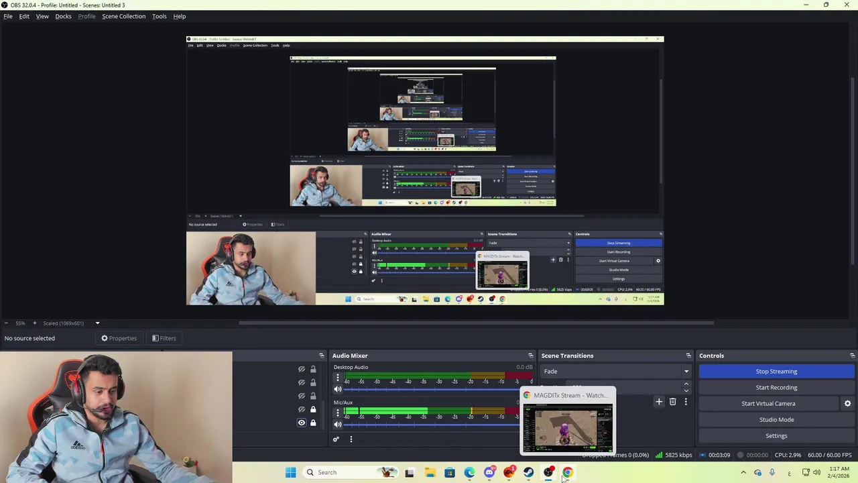Screen dimensions: 858x483
Task: Mute the Desktop Audio speaker icon
Action: [x=338, y=389]
